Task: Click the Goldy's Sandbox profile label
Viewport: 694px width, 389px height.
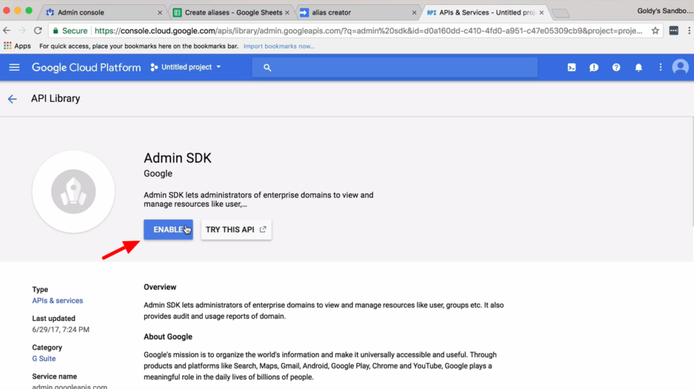Action: click(664, 11)
